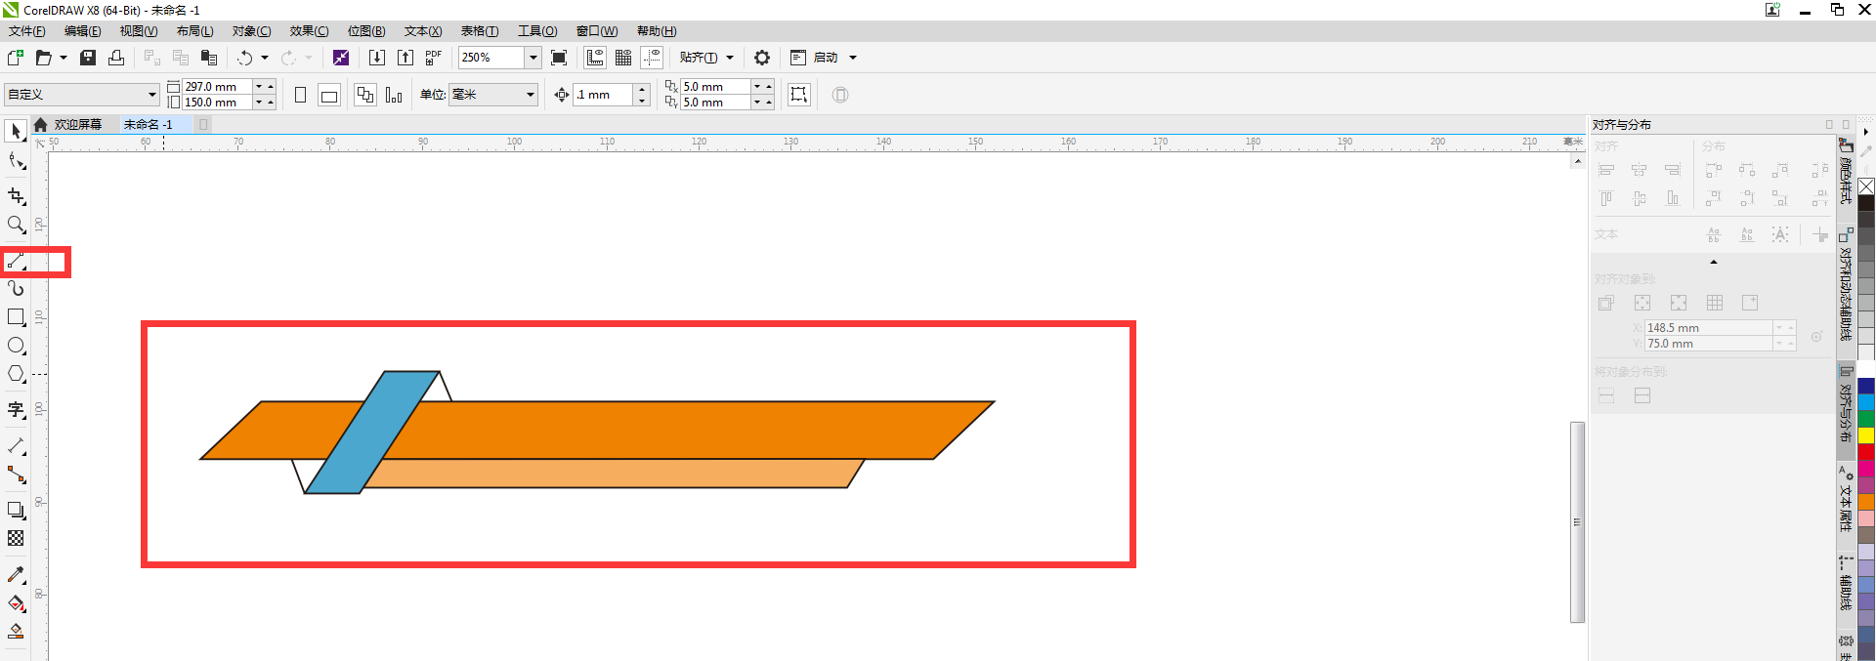
Task: Open the 效果(C) menu
Action: coord(309,31)
